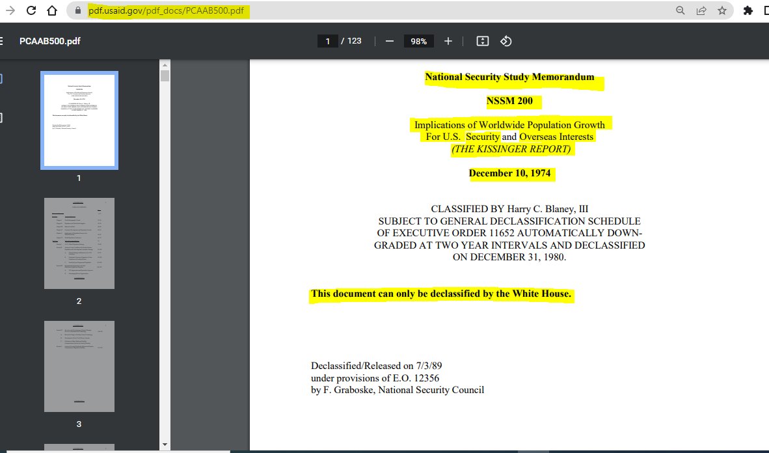Click 'For U.S. Security and Overseas Interests' line

coord(509,137)
